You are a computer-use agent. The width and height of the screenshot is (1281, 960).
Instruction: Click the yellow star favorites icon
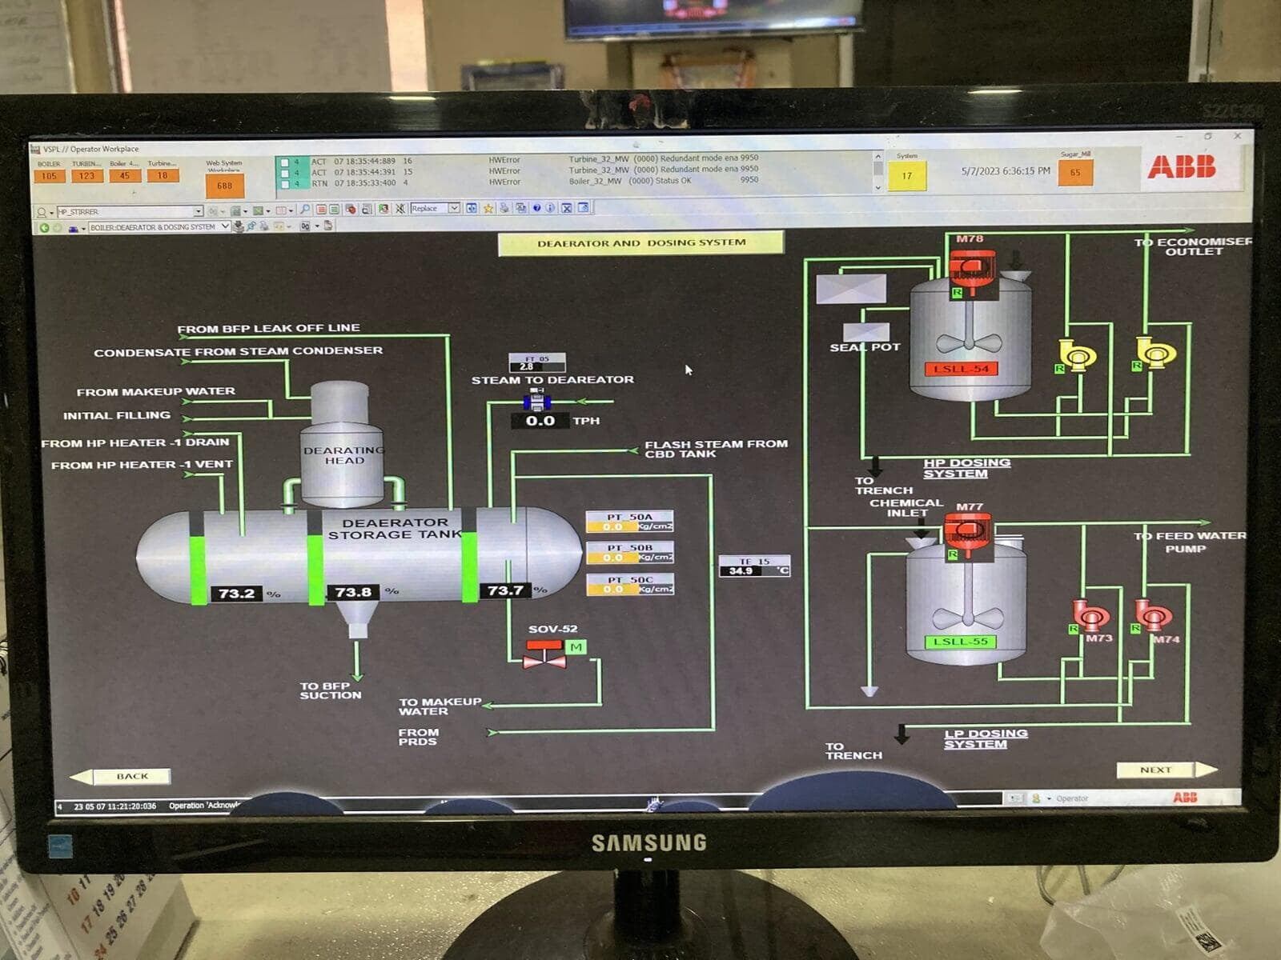[x=488, y=209]
